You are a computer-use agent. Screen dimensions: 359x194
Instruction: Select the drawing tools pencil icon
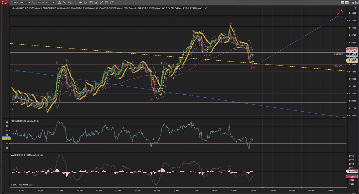coord(65,3)
